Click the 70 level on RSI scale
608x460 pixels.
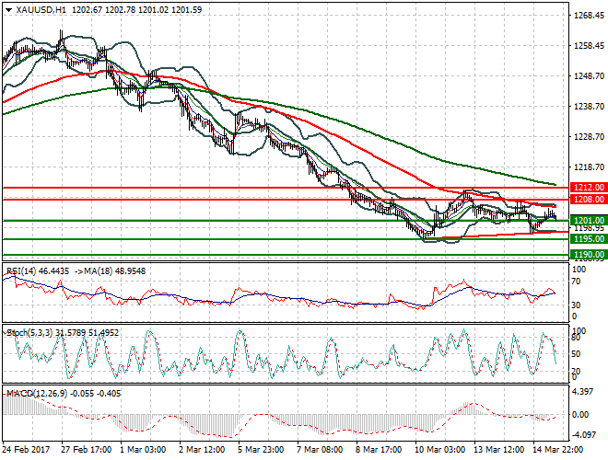click(x=577, y=280)
